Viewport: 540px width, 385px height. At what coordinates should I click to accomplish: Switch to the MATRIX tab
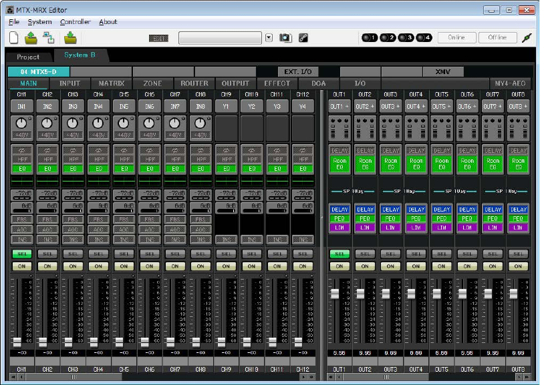point(111,83)
